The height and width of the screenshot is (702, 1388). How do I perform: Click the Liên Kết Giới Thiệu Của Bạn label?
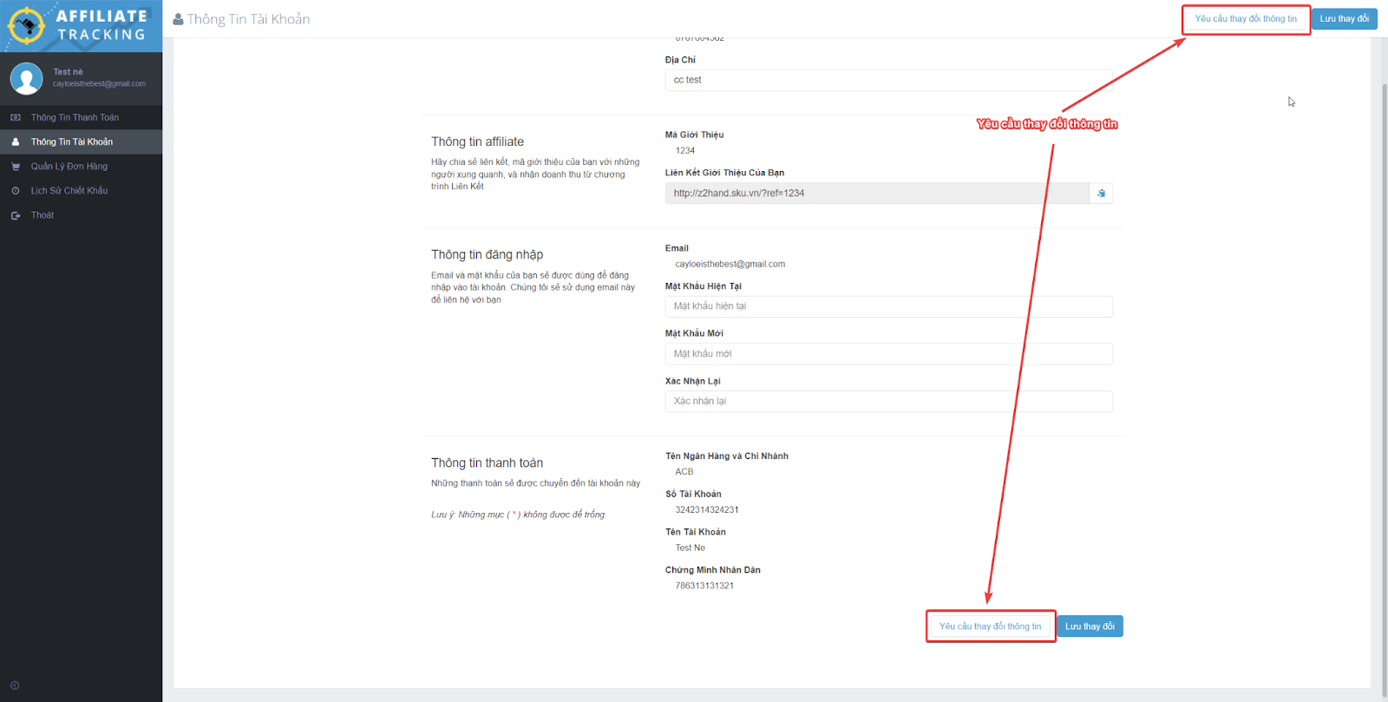724,173
